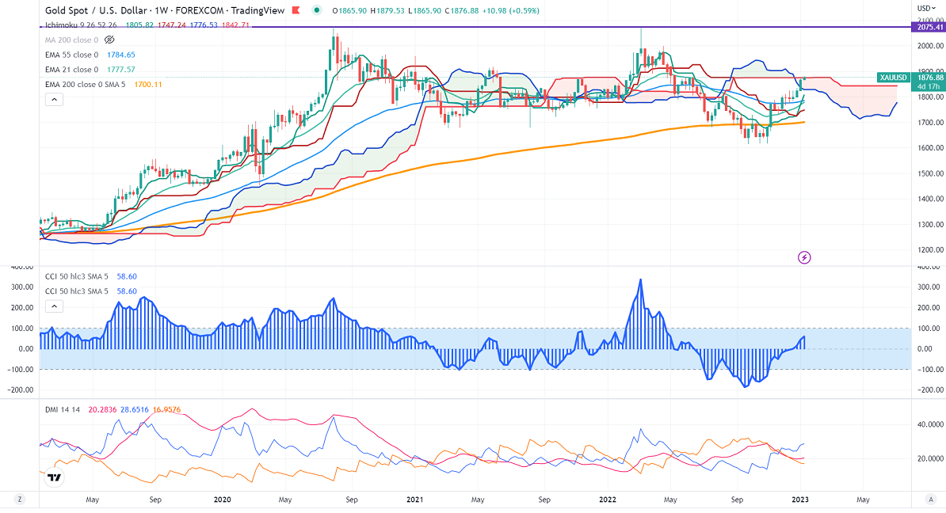Click the 2075.41 horizontal line price label

(929, 27)
